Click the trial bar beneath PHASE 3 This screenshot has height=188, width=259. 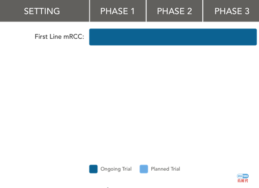point(230,37)
